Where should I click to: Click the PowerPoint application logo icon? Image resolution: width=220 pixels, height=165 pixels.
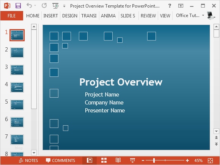pyautogui.click(x=7, y=6)
